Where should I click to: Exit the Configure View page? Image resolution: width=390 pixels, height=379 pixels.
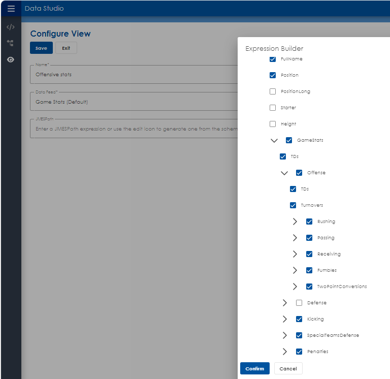click(x=66, y=48)
